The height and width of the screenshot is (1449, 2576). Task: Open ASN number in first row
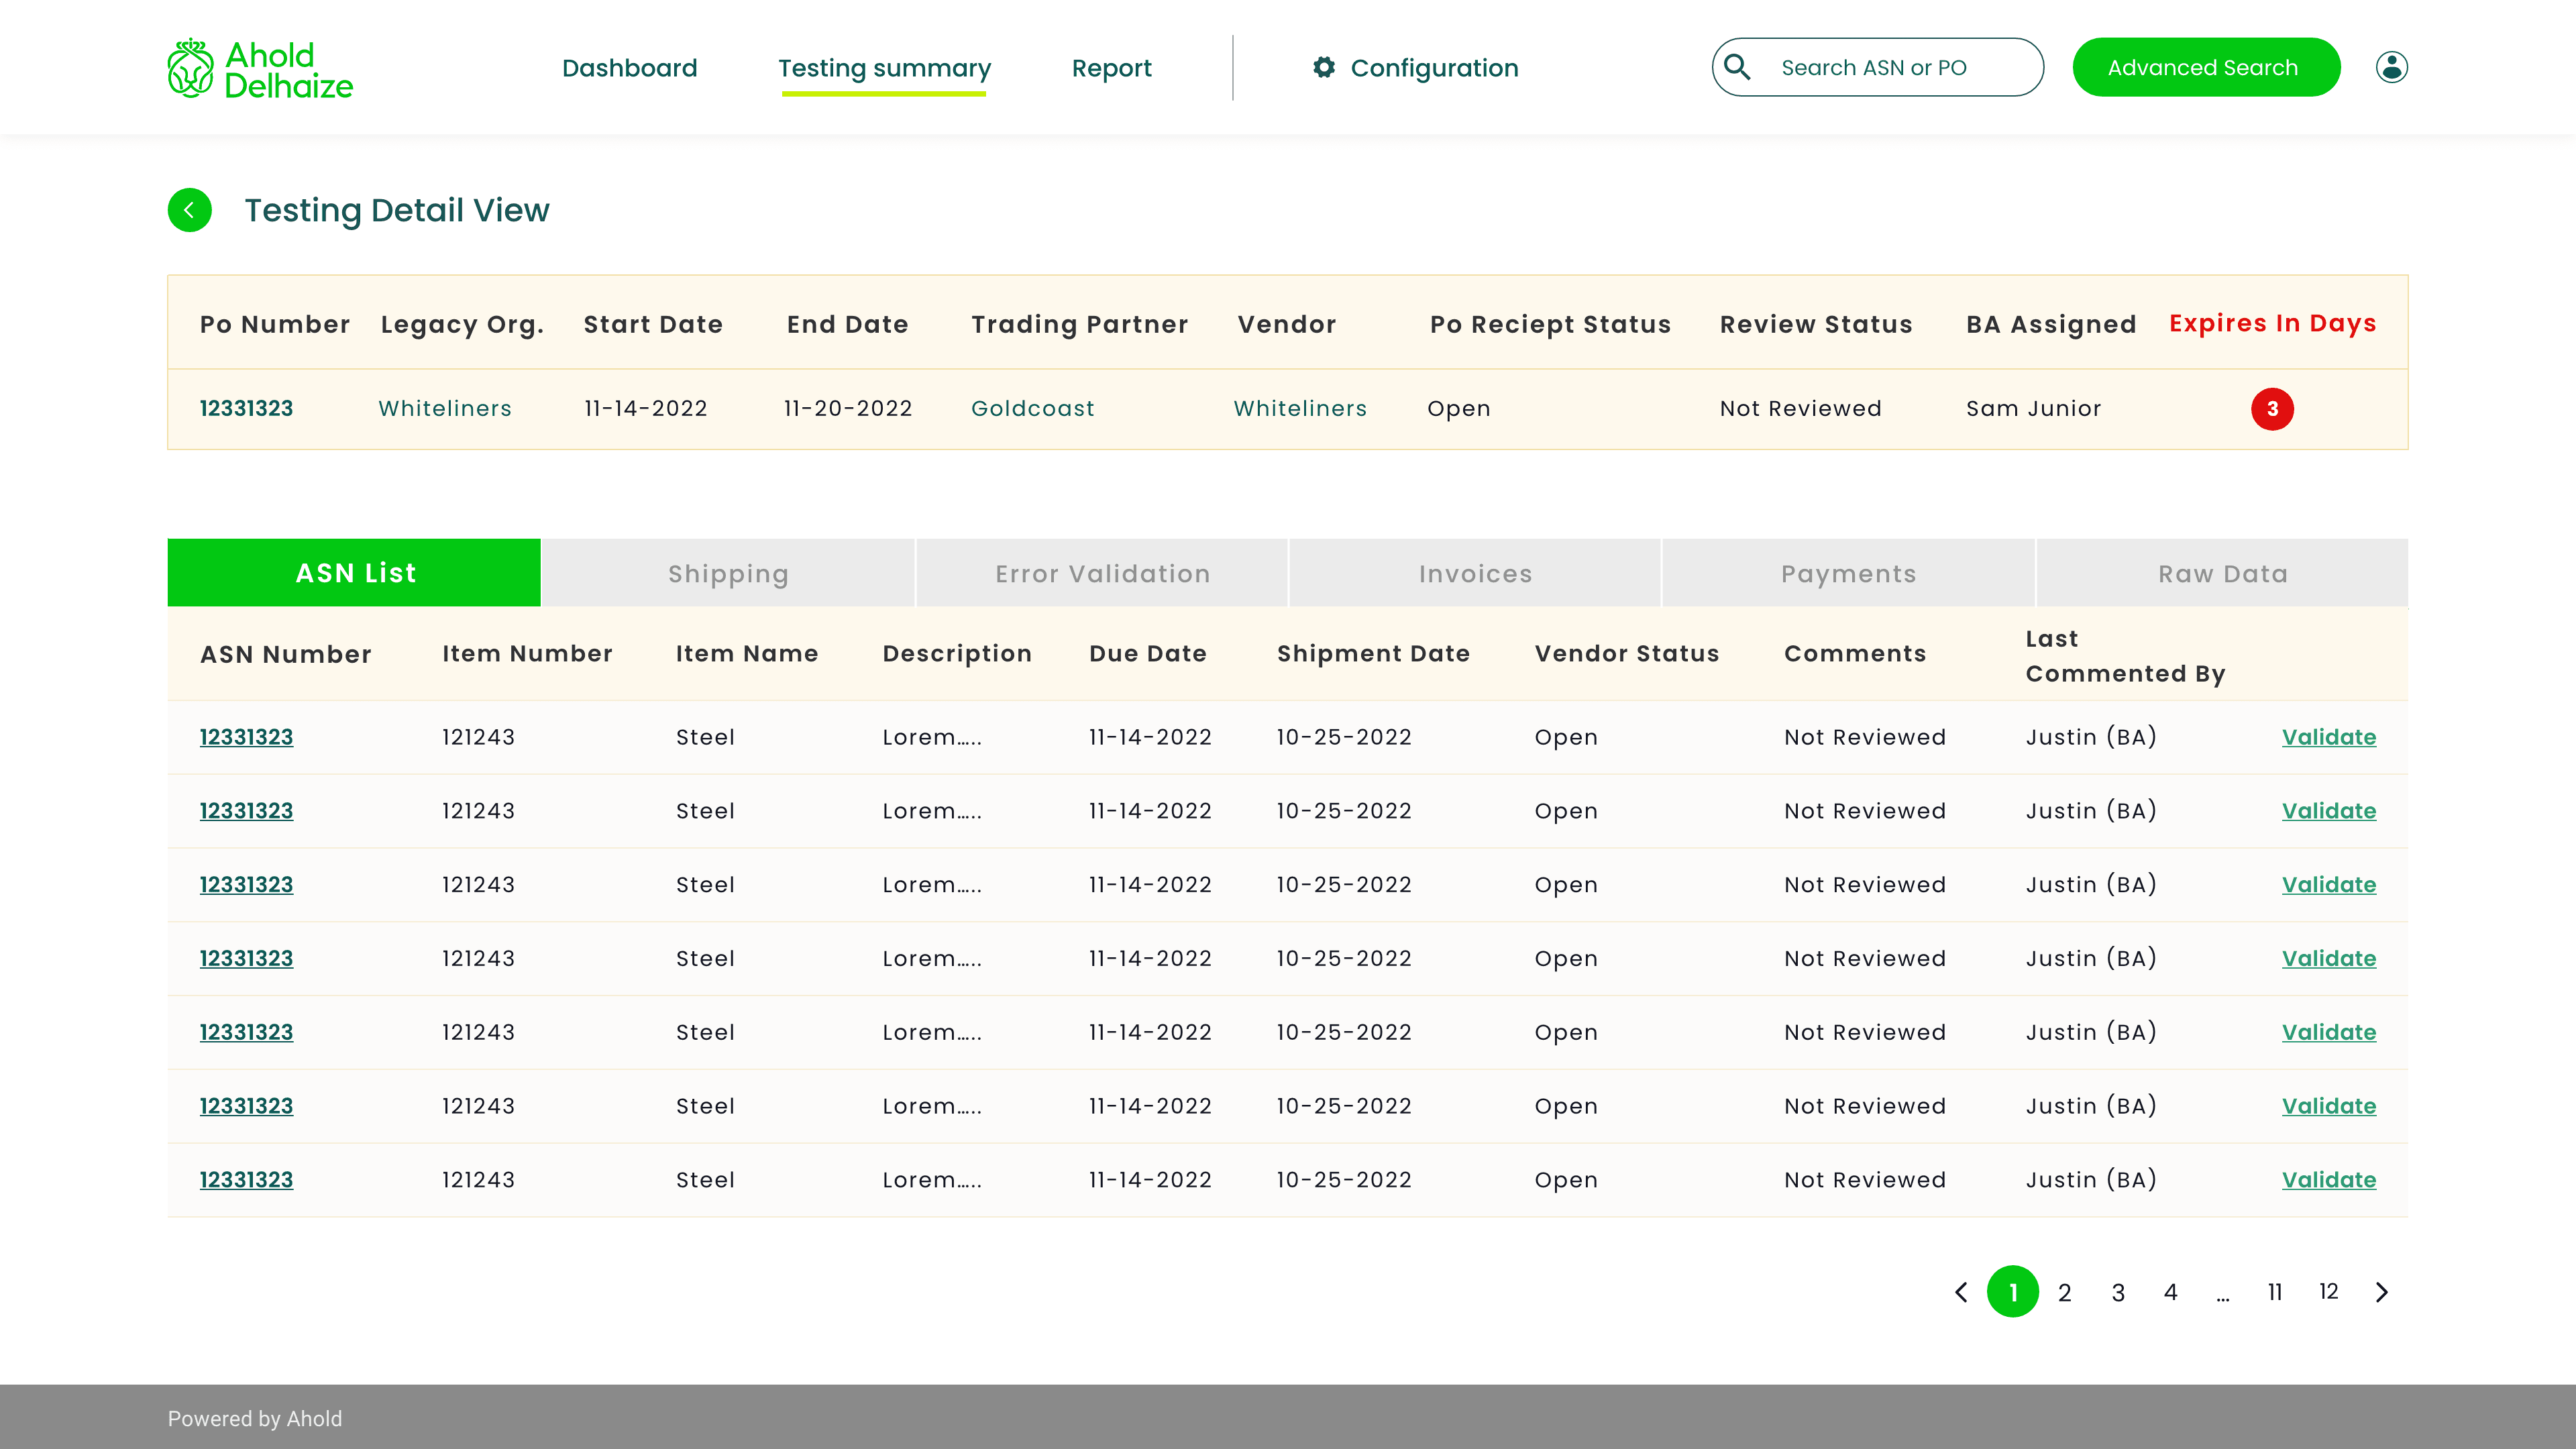pyautogui.click(x=246, y=737)
